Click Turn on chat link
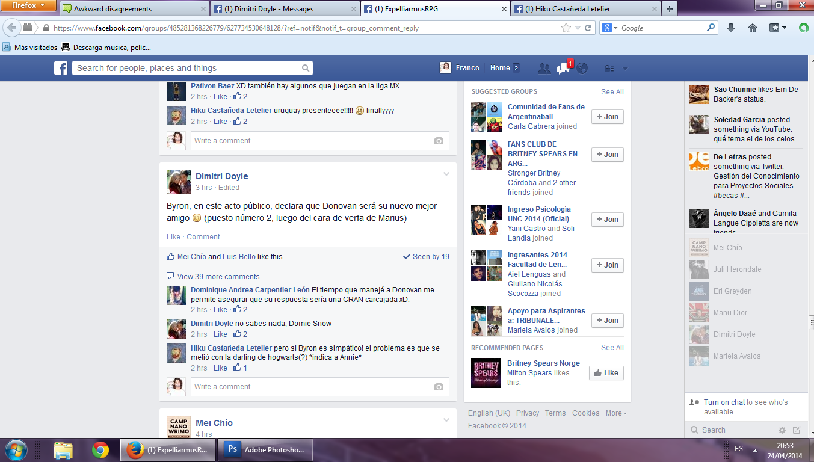This screenshot has height=462, width=814. point(724,402)
